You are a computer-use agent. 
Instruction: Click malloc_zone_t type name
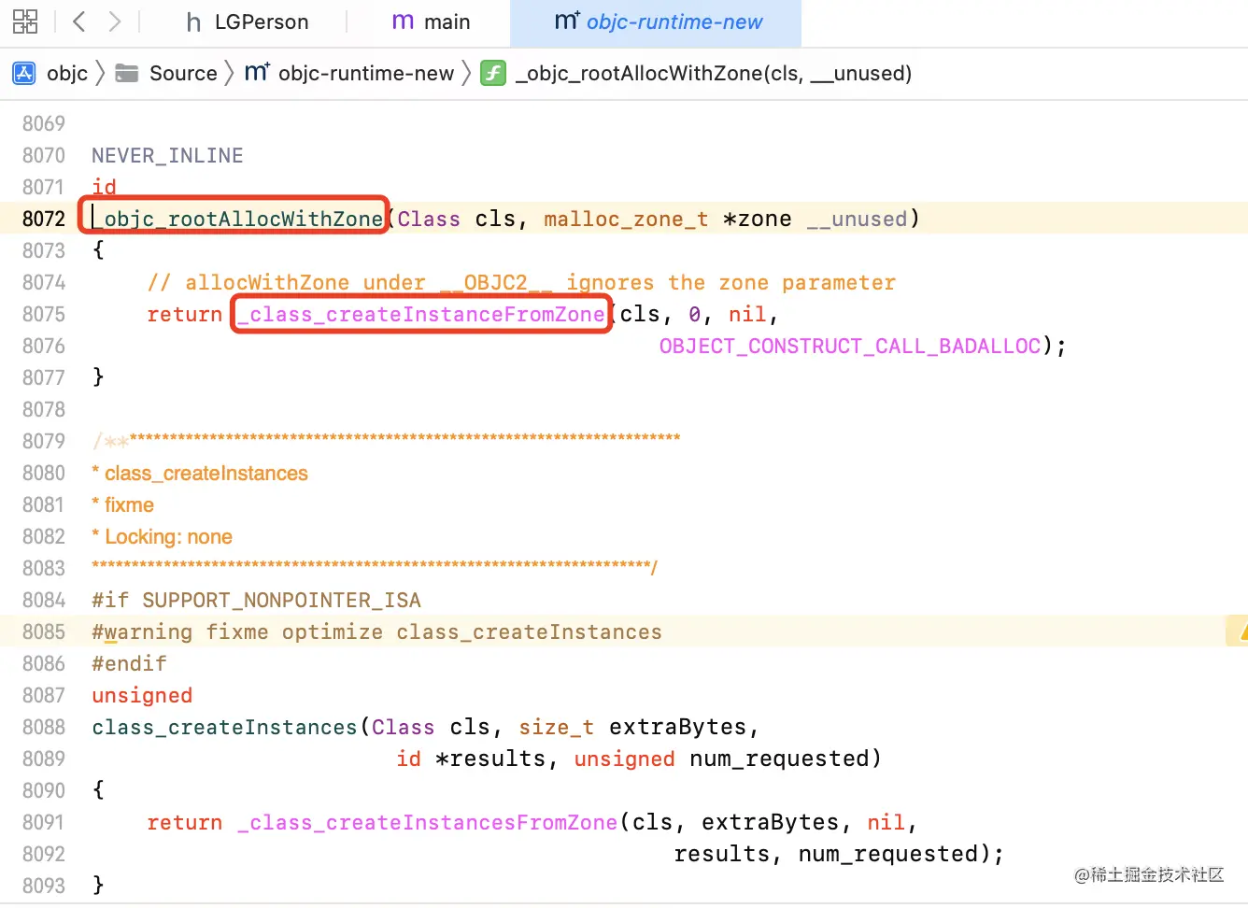pyautogui.click(x=626, y=219)
